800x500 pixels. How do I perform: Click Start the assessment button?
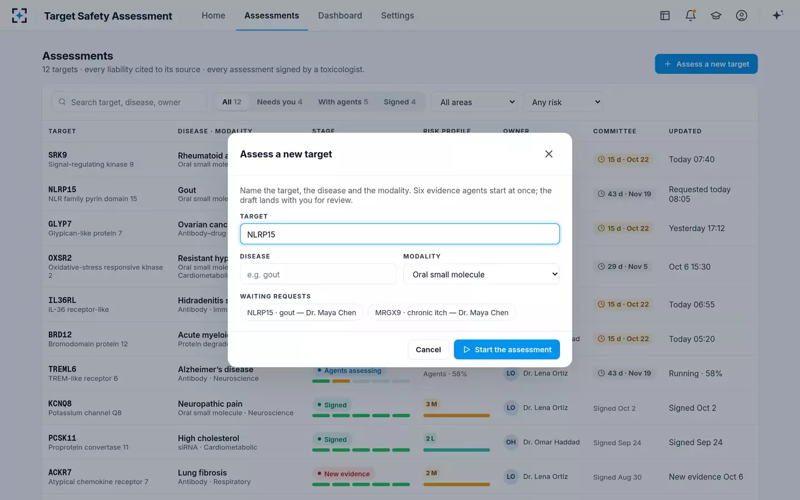pyautogui.click(x=507, y=349)
